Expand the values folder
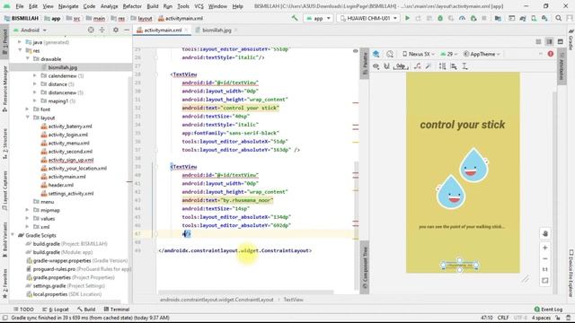 click(28, 219)
